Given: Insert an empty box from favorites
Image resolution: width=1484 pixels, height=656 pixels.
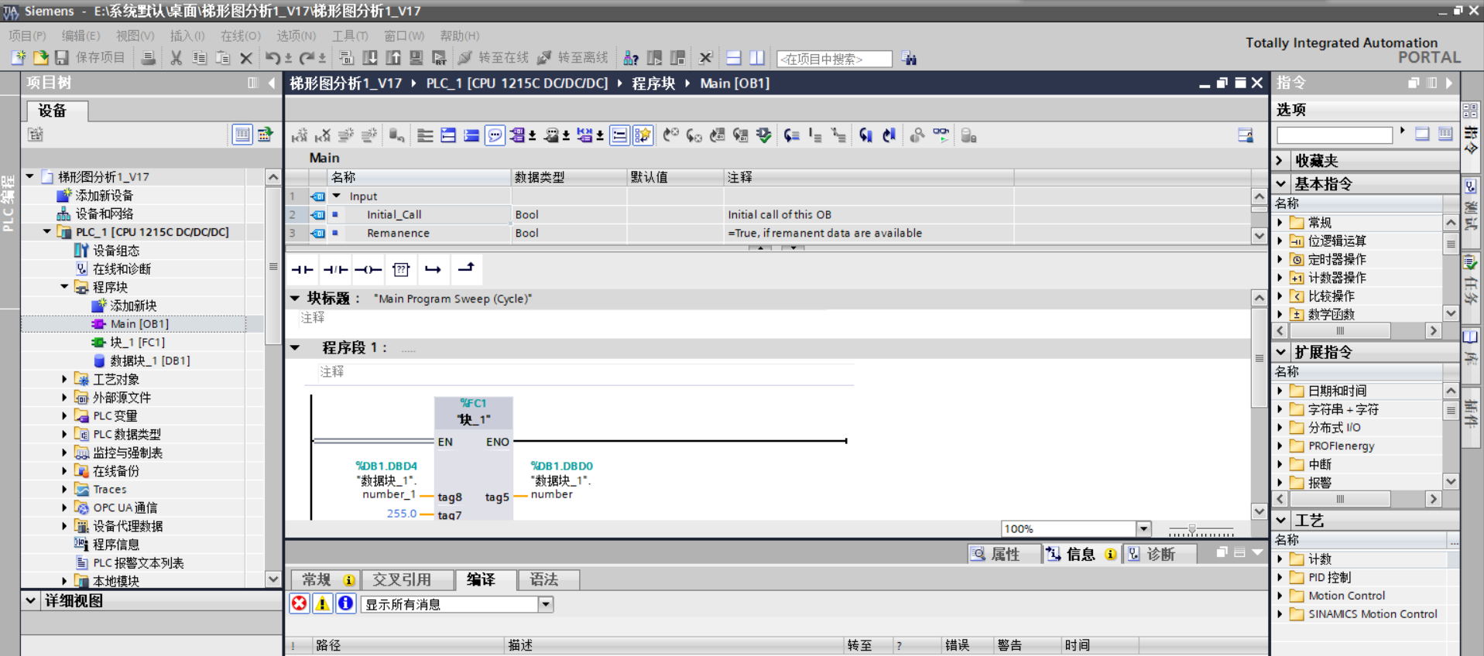Looking at the screenshot, I should point(401,269).
